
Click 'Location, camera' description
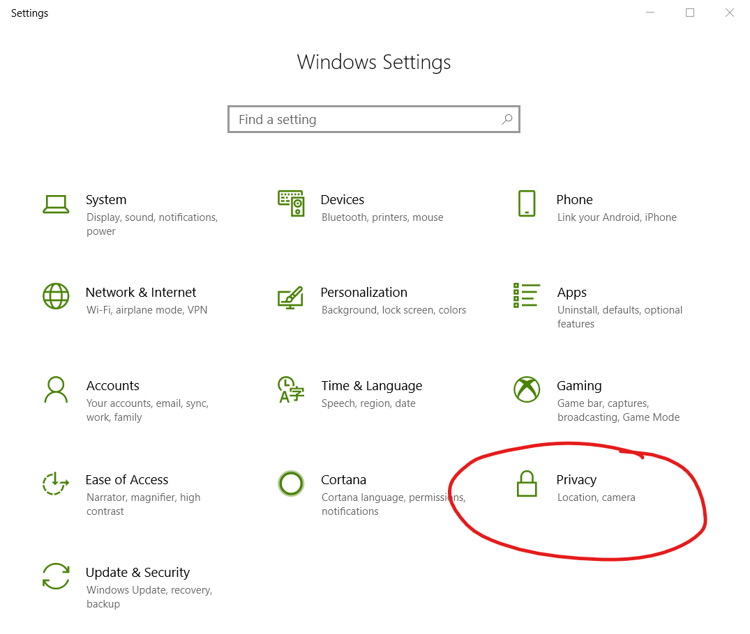pyautogui.click(x=596, y=497)
